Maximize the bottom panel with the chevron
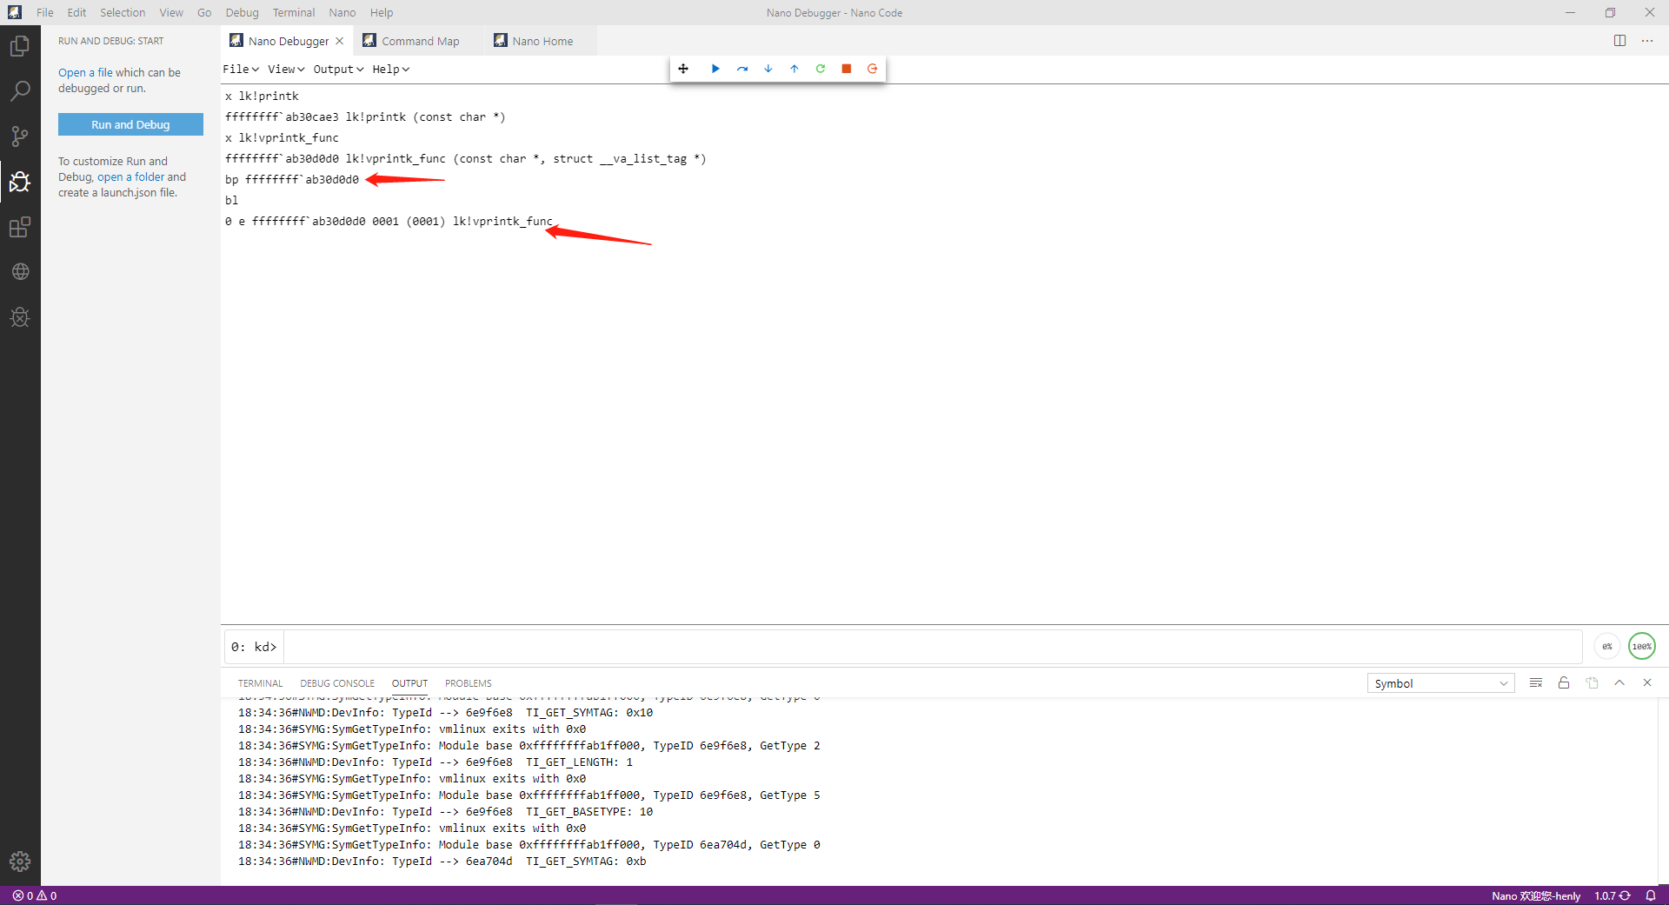1669x905 pixels. 1619,682
